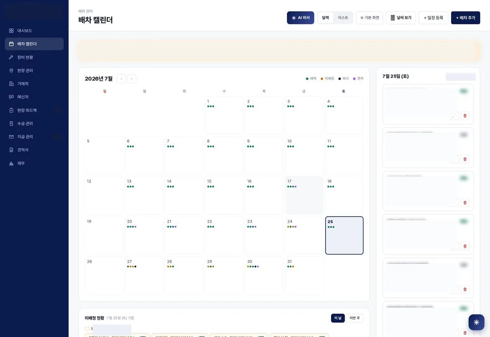Open the 대시보드 sidebar icon

(x=11, y=31)
